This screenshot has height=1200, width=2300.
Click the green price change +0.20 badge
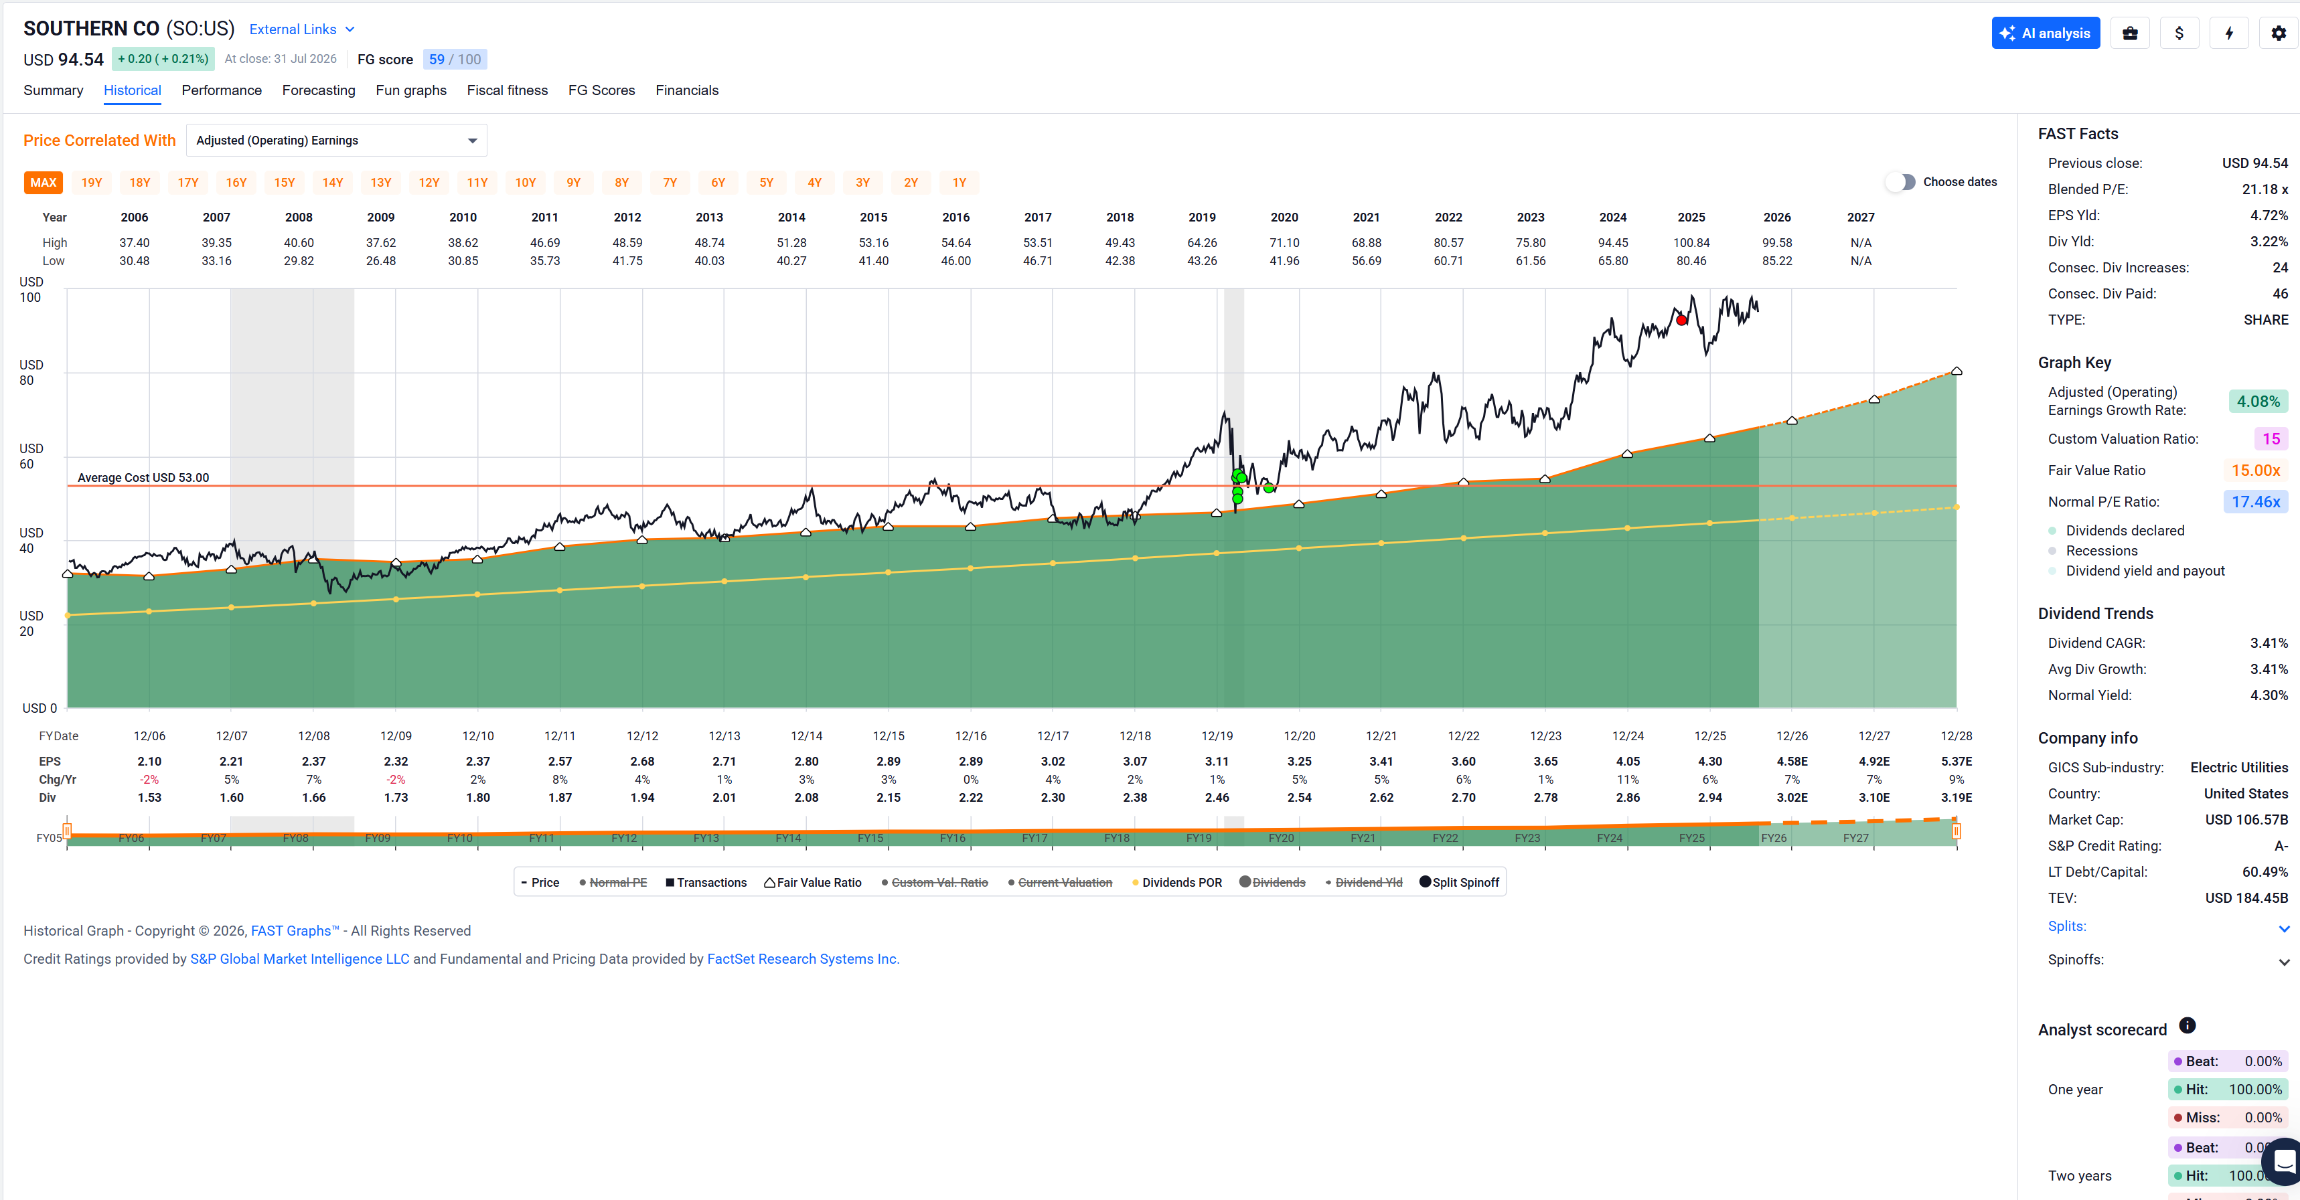[163, 59]
